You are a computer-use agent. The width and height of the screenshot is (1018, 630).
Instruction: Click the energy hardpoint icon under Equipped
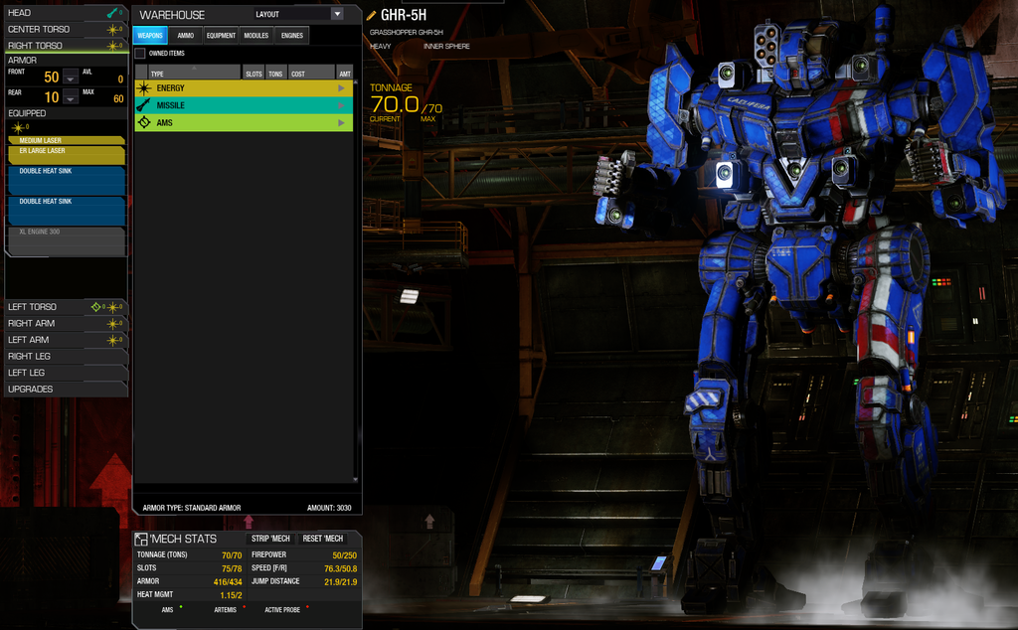[x=18, y=127]
